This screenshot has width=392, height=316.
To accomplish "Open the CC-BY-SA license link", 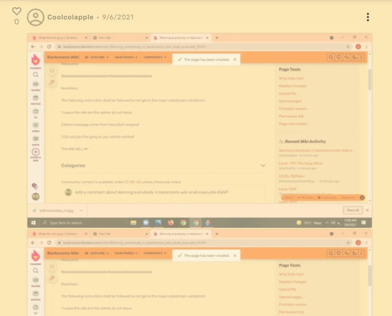I will point(132,182).
